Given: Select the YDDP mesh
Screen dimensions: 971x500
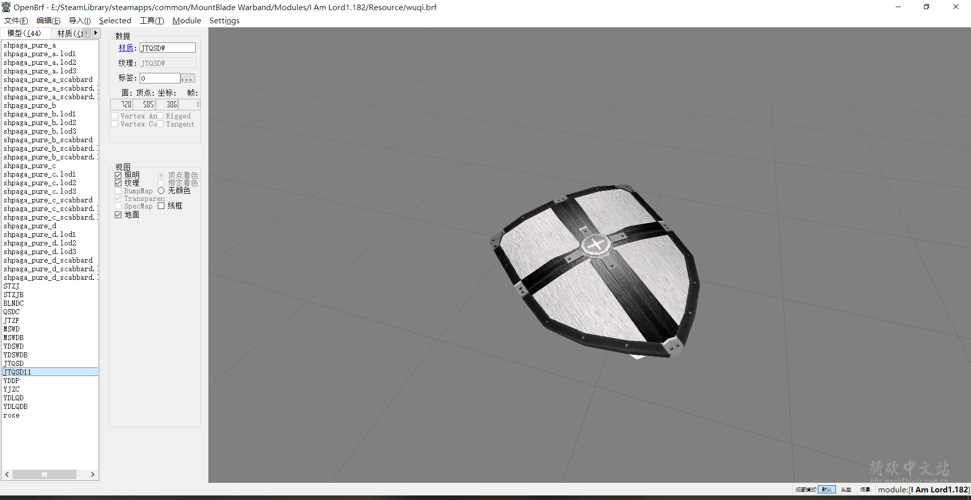Looking at the screenshot, I should tap(11, 381).
